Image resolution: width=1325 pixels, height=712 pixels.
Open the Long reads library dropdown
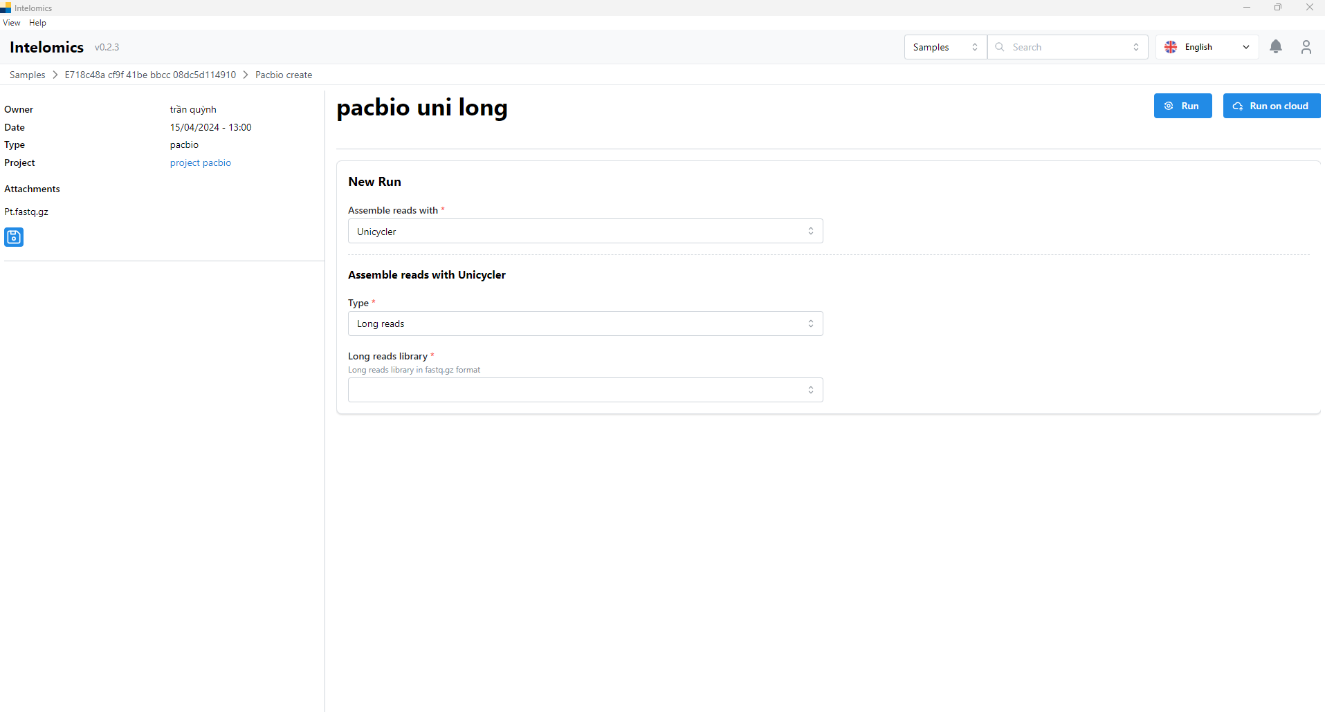(585, 390)
